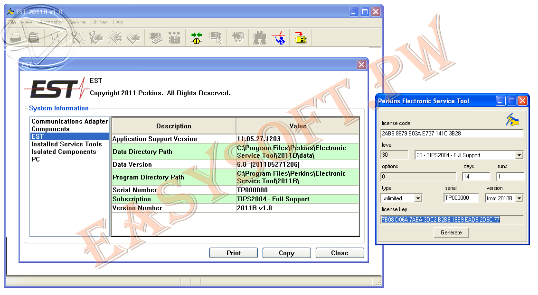Click the 'Application Support Version' cell
The height and width of the screenshot is (295, 538).
coord(174,139)
